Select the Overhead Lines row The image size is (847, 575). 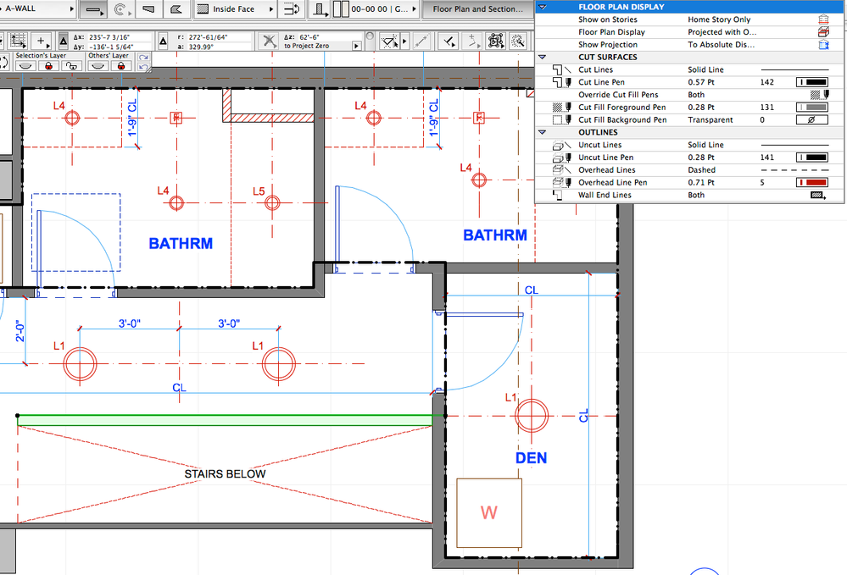click(x=690, y=170)
